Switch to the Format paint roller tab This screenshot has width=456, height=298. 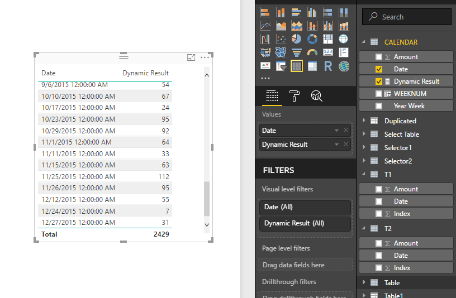(x=294, y=96)
